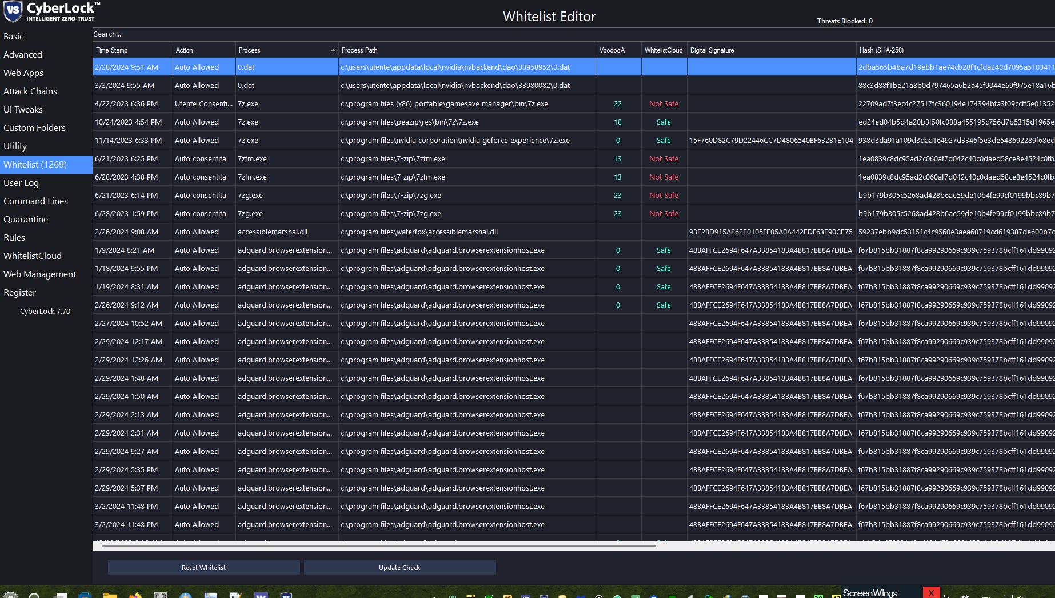
Task: Click 'Not Safe' in the 6/28/2023 1:59 PM row
Action: pos(664,213)
